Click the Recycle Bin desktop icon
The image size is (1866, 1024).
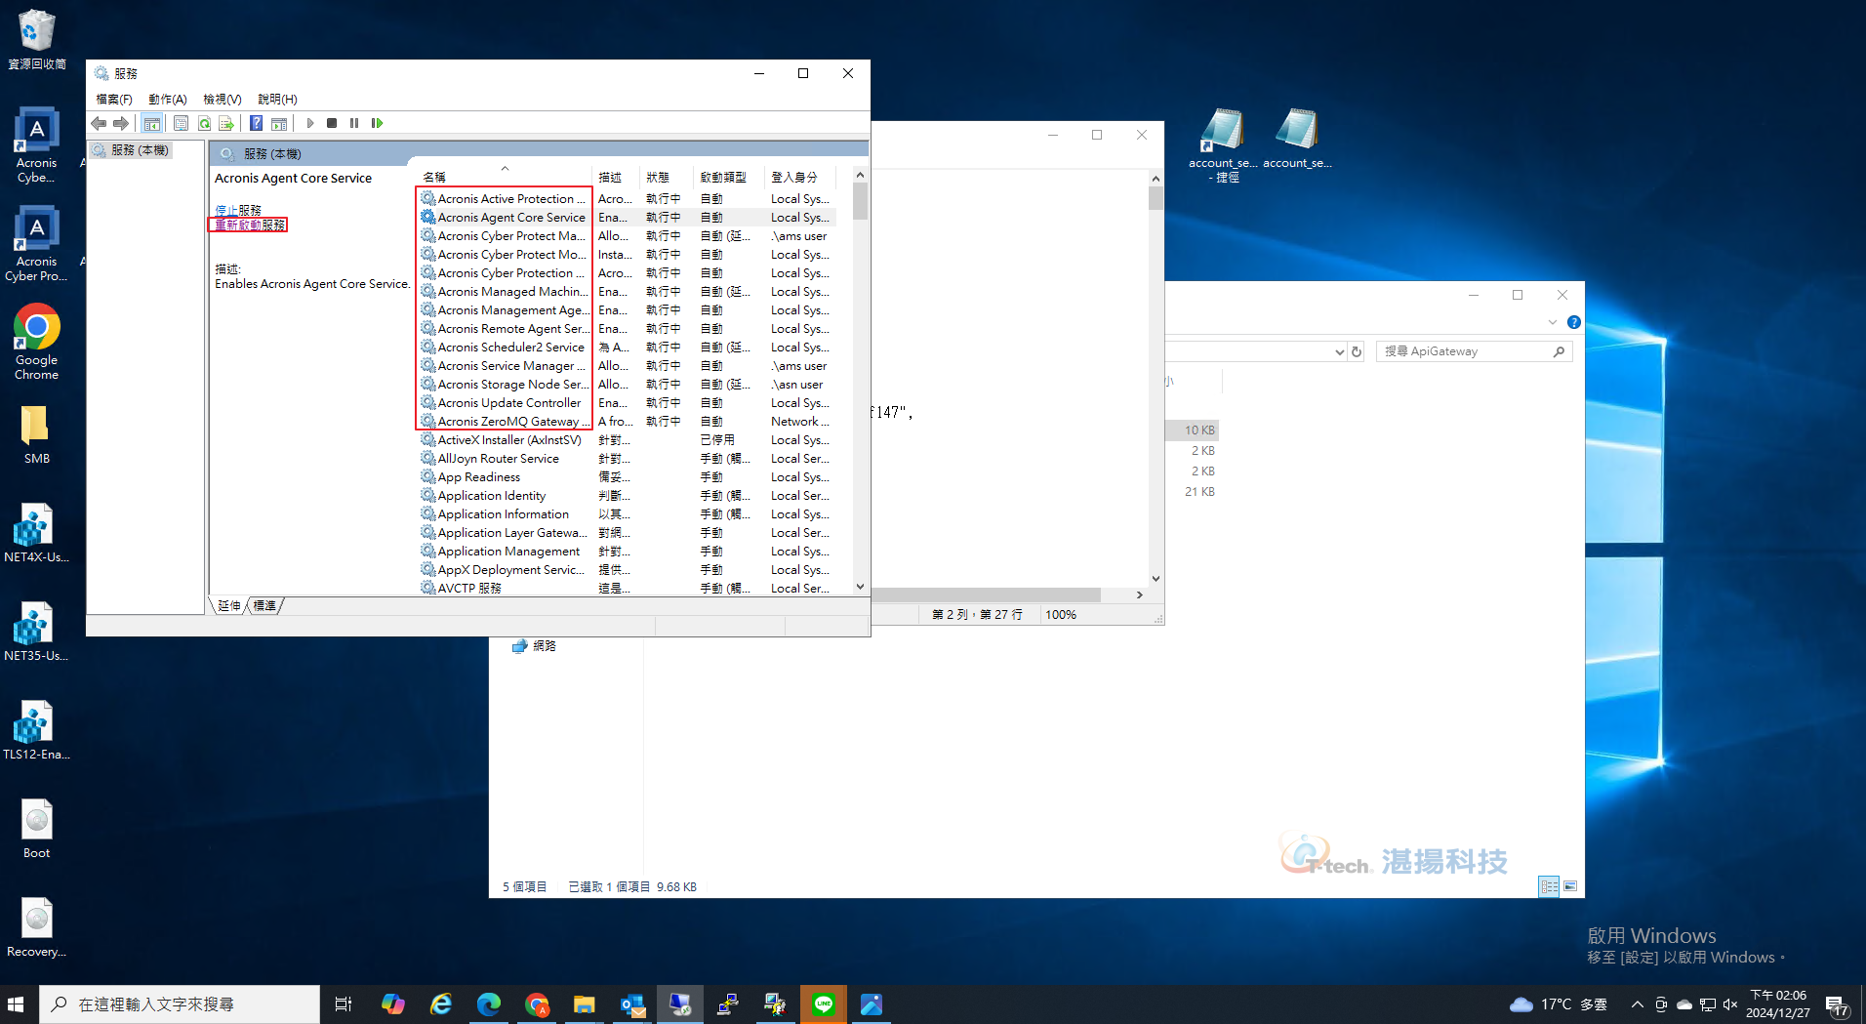pos(37,39)
